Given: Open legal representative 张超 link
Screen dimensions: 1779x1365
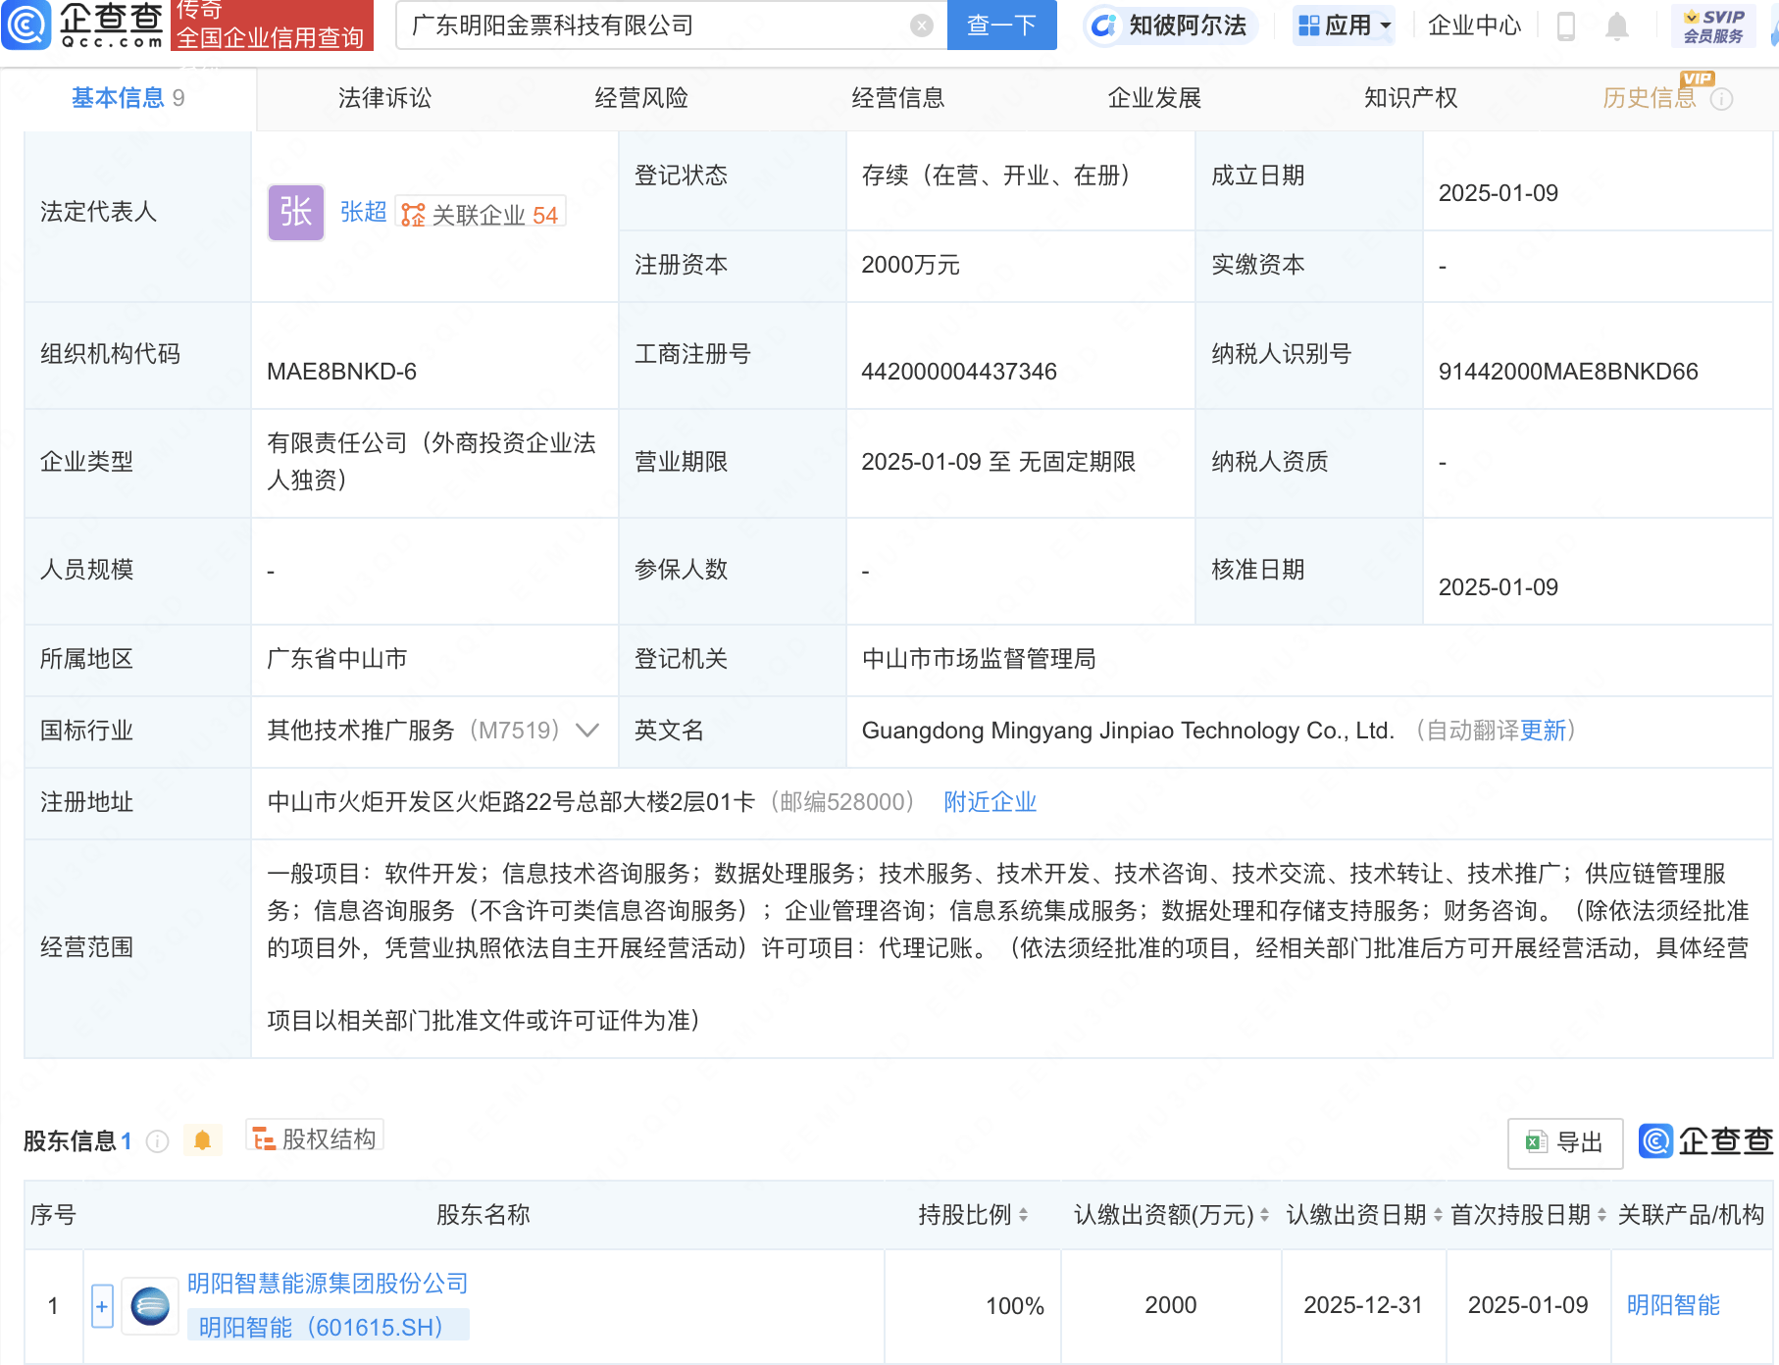Looking at the screenshot, I should pyautogui.click(x=363, y=212).
